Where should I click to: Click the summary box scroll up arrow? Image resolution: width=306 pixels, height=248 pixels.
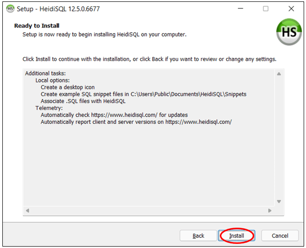pyautogui.click(x=279, y=74)
